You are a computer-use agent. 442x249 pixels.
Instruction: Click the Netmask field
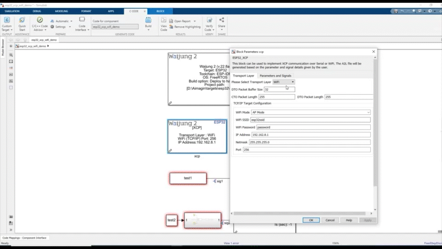(x=309, y=142)
